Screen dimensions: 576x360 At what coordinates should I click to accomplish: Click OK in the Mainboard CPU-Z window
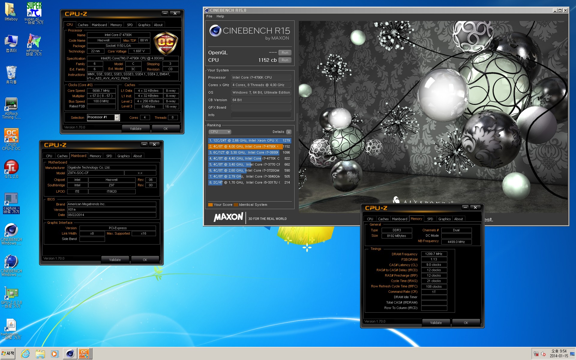coord(145,260)
